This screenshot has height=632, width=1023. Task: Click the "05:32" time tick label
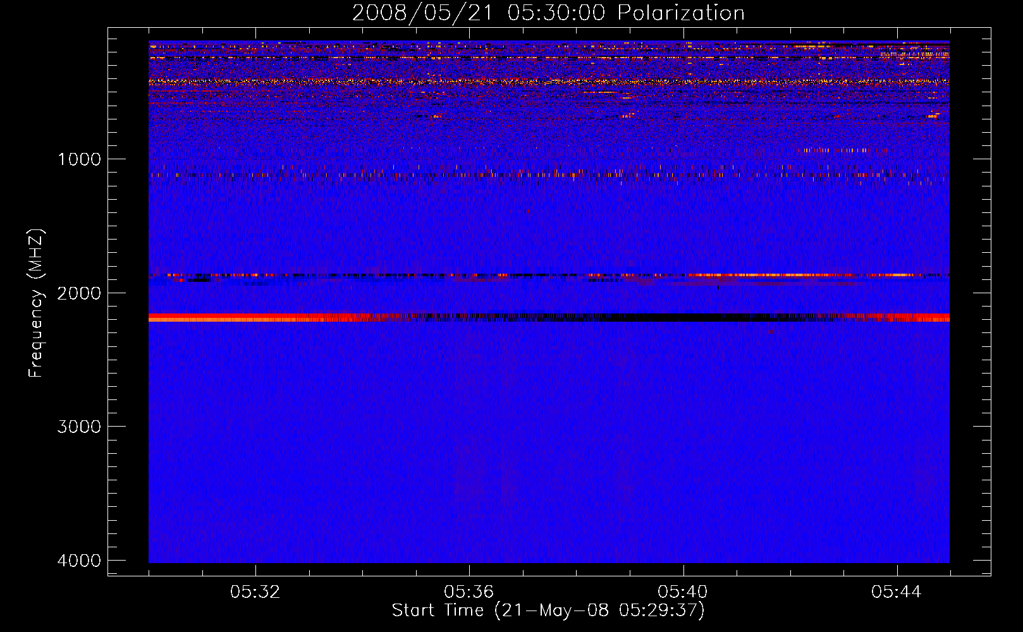click(255, 592)
